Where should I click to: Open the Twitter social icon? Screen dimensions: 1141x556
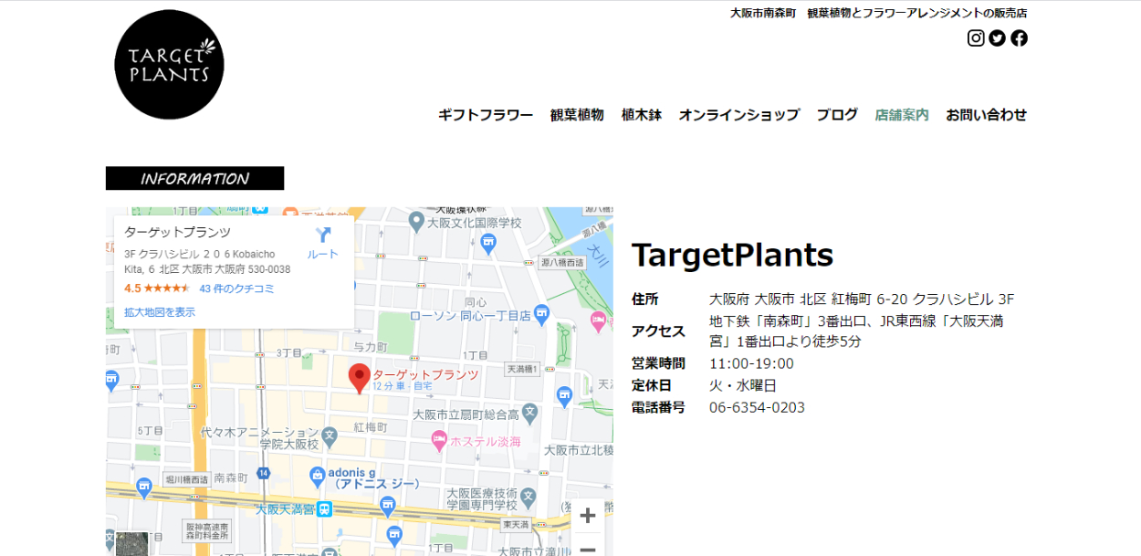tap(997, 38)
